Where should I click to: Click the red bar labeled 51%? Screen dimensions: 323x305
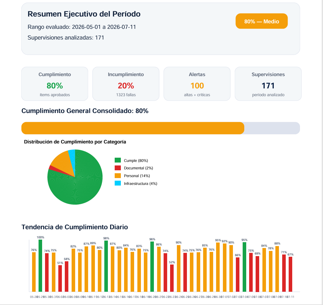(60, 278)
